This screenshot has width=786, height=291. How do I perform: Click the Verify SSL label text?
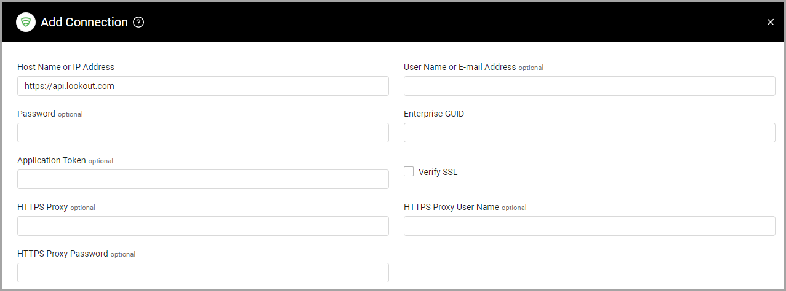pyautogui.click(x=438, y=172)
